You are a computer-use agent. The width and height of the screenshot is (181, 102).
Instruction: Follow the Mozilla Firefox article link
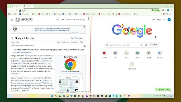tap(16, 63)
